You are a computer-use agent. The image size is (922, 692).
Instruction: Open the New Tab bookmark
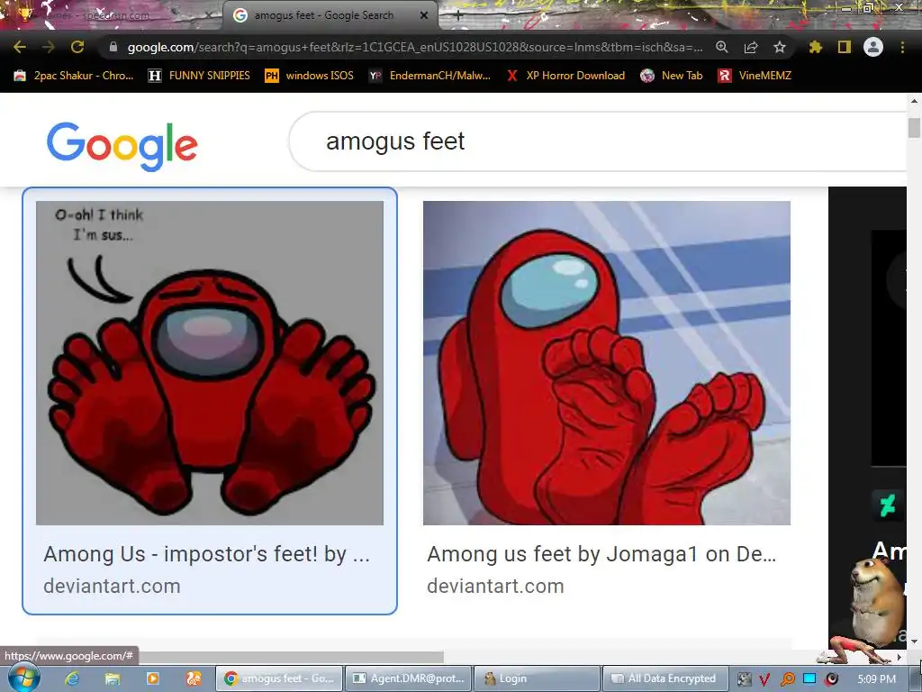point(672,76)
